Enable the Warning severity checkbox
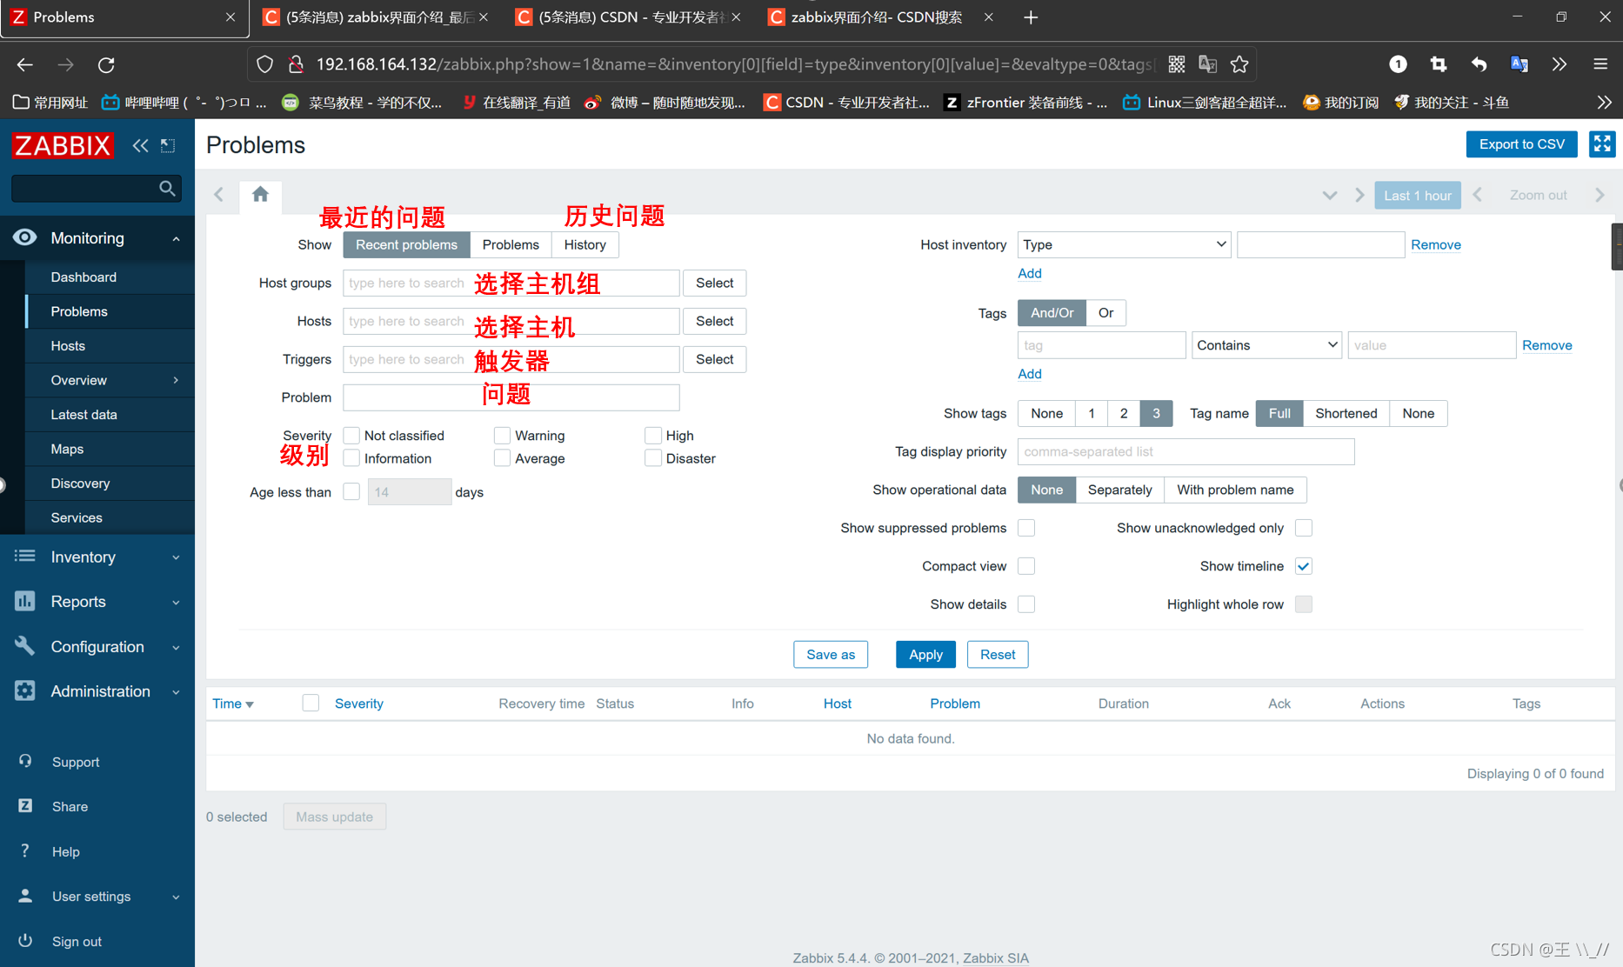Viewport: 1623px width, 967px height. pyautogui.click(x=502, y=435)
